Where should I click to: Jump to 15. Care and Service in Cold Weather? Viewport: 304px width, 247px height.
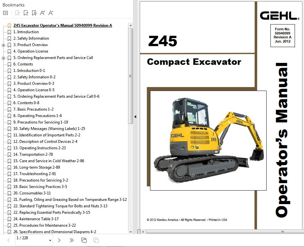[x=49, y=161]
